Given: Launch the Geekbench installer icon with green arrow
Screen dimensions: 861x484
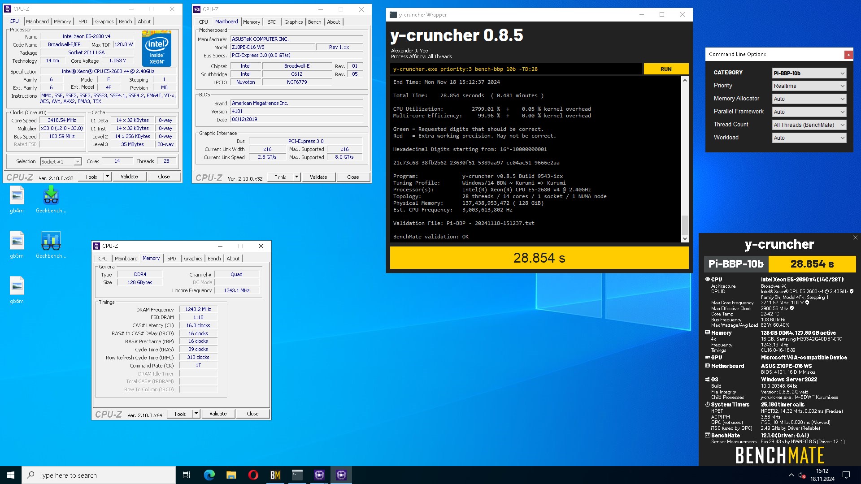Looking at the screenshot, I should (51, 200).
